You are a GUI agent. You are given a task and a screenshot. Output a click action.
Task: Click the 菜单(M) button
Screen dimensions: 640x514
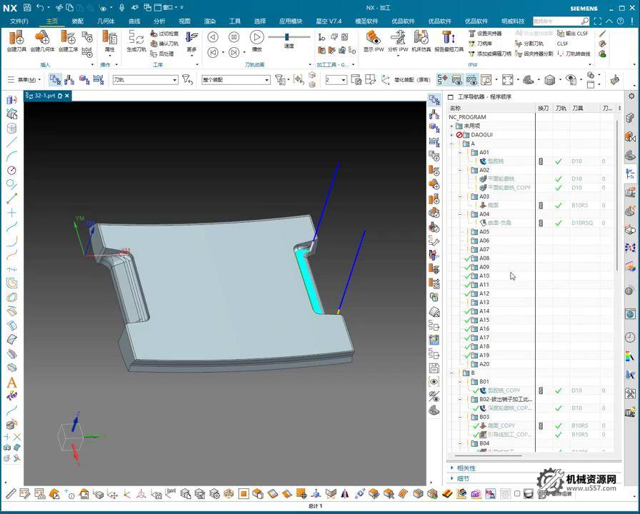[27, 80]
